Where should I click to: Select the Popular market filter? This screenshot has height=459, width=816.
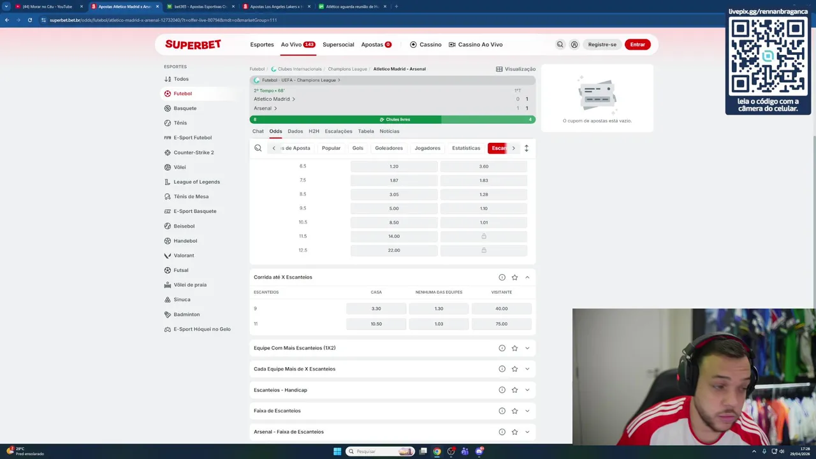coord(331,148)
